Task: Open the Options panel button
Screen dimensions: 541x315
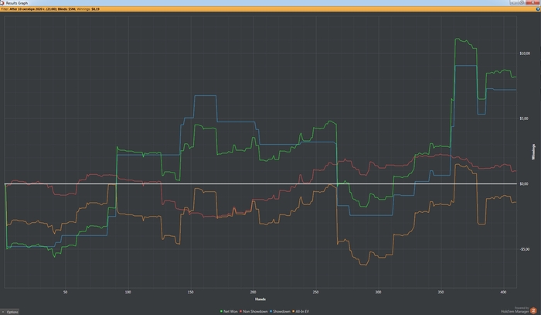Action: [x=10, y=312]
